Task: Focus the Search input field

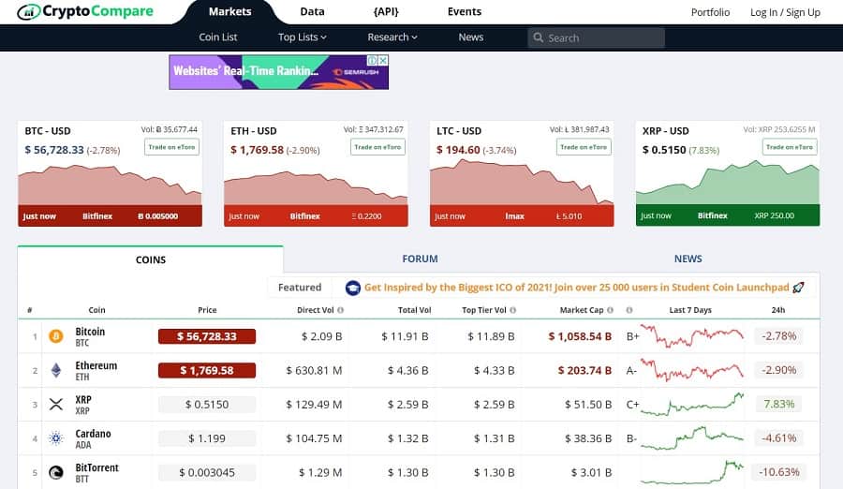Action: pyautogui.click(x=596, y=37)
